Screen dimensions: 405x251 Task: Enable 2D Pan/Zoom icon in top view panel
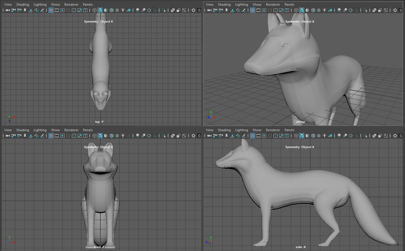[36, 10]
